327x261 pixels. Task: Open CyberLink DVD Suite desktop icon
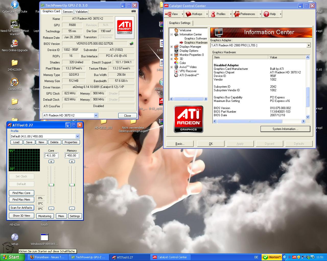[x=15, y=7]
